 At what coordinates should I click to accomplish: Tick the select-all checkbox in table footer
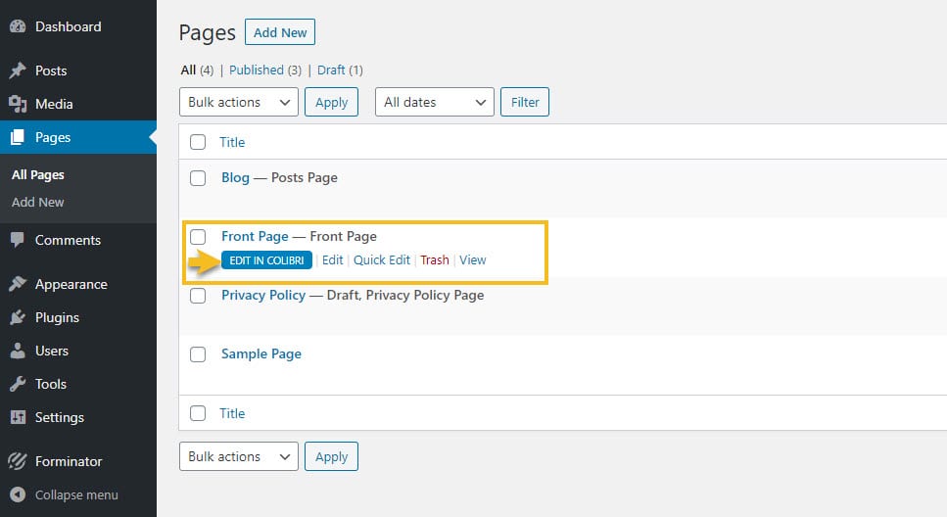(198, 413)
